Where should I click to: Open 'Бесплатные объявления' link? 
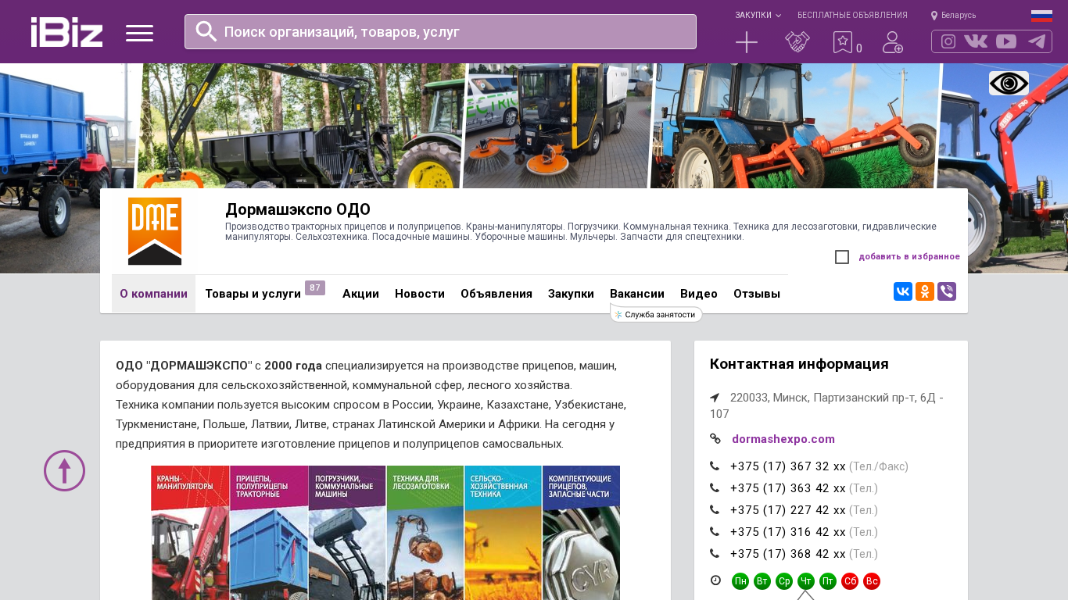pos(852,15)
